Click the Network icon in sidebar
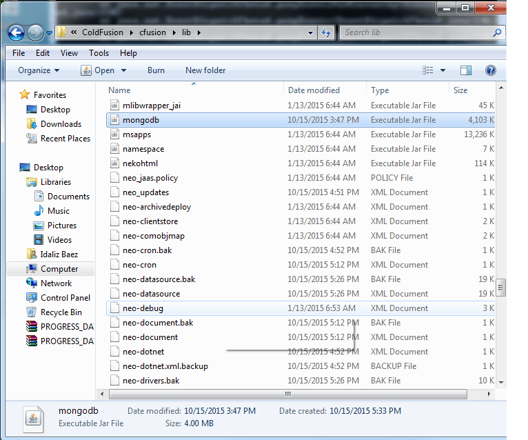This screenshot has width=528, height=440. coord(32,283)
